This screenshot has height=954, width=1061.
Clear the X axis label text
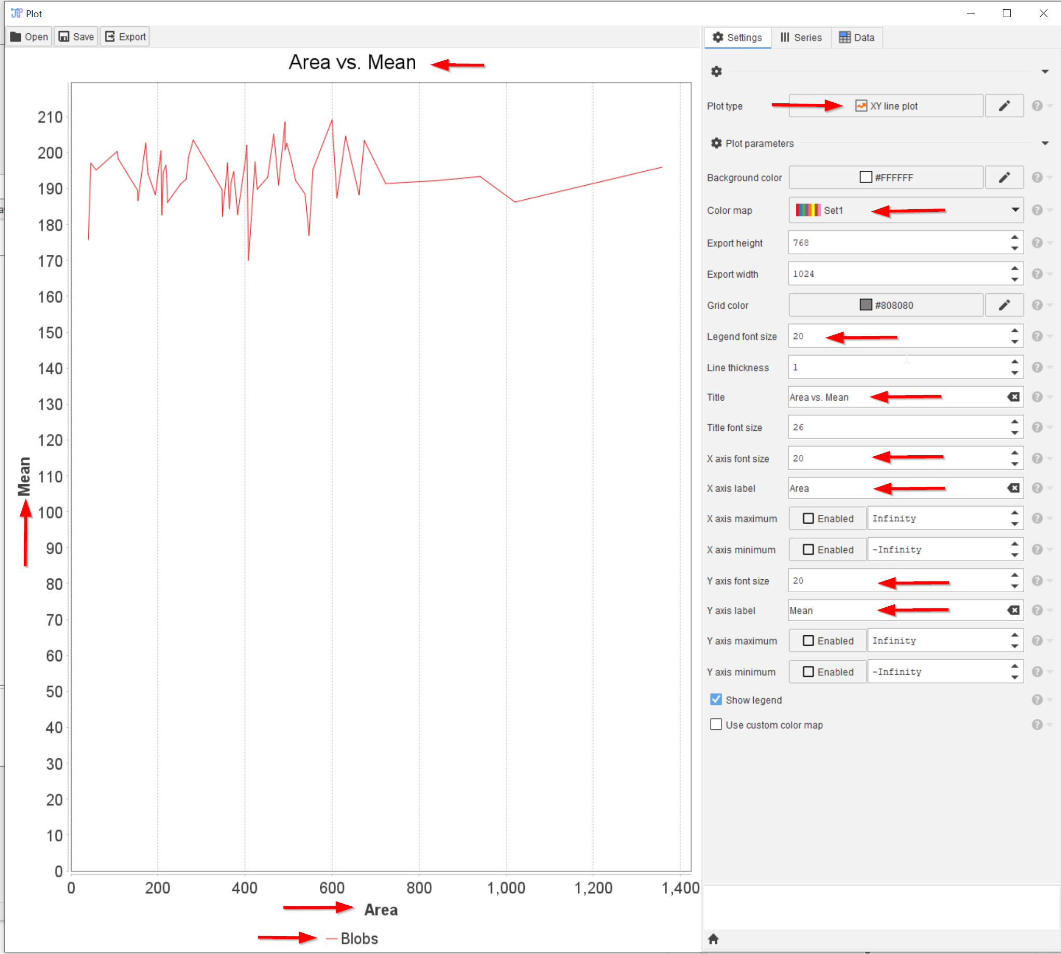(1013, 488)
